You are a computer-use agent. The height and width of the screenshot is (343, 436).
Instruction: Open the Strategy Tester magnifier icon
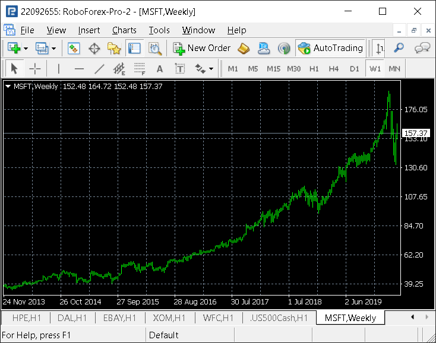pos(155,48)
